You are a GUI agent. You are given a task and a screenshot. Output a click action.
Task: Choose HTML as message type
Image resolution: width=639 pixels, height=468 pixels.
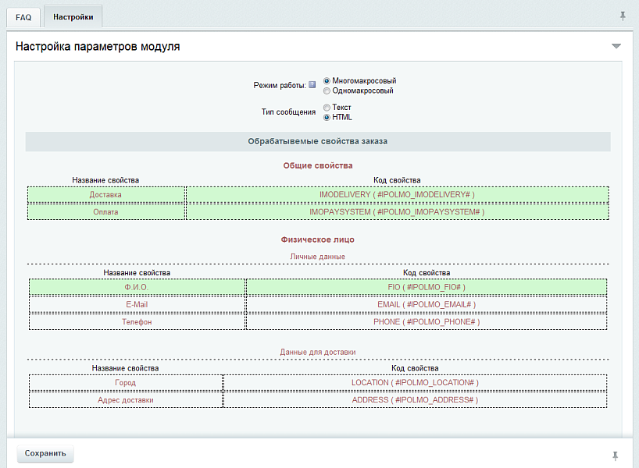pyautogui.click(x=327, y=118)
